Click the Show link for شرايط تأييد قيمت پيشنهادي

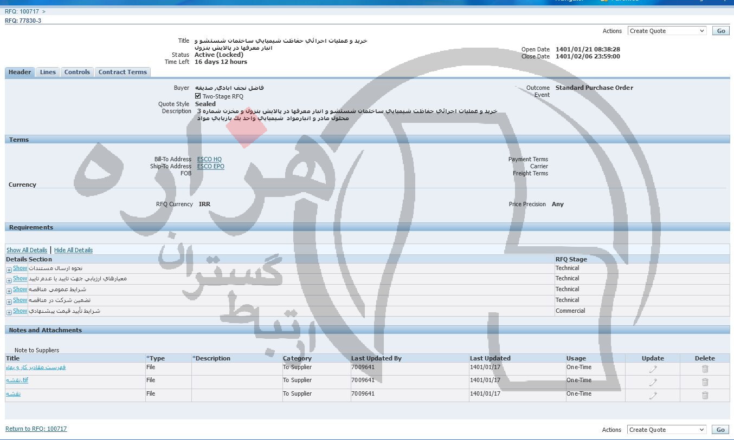tap(20, 311)
